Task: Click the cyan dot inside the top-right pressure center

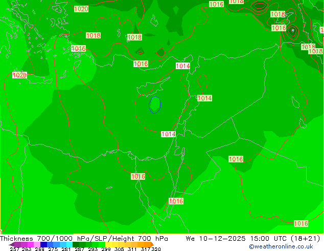Action: pos(293,30)
